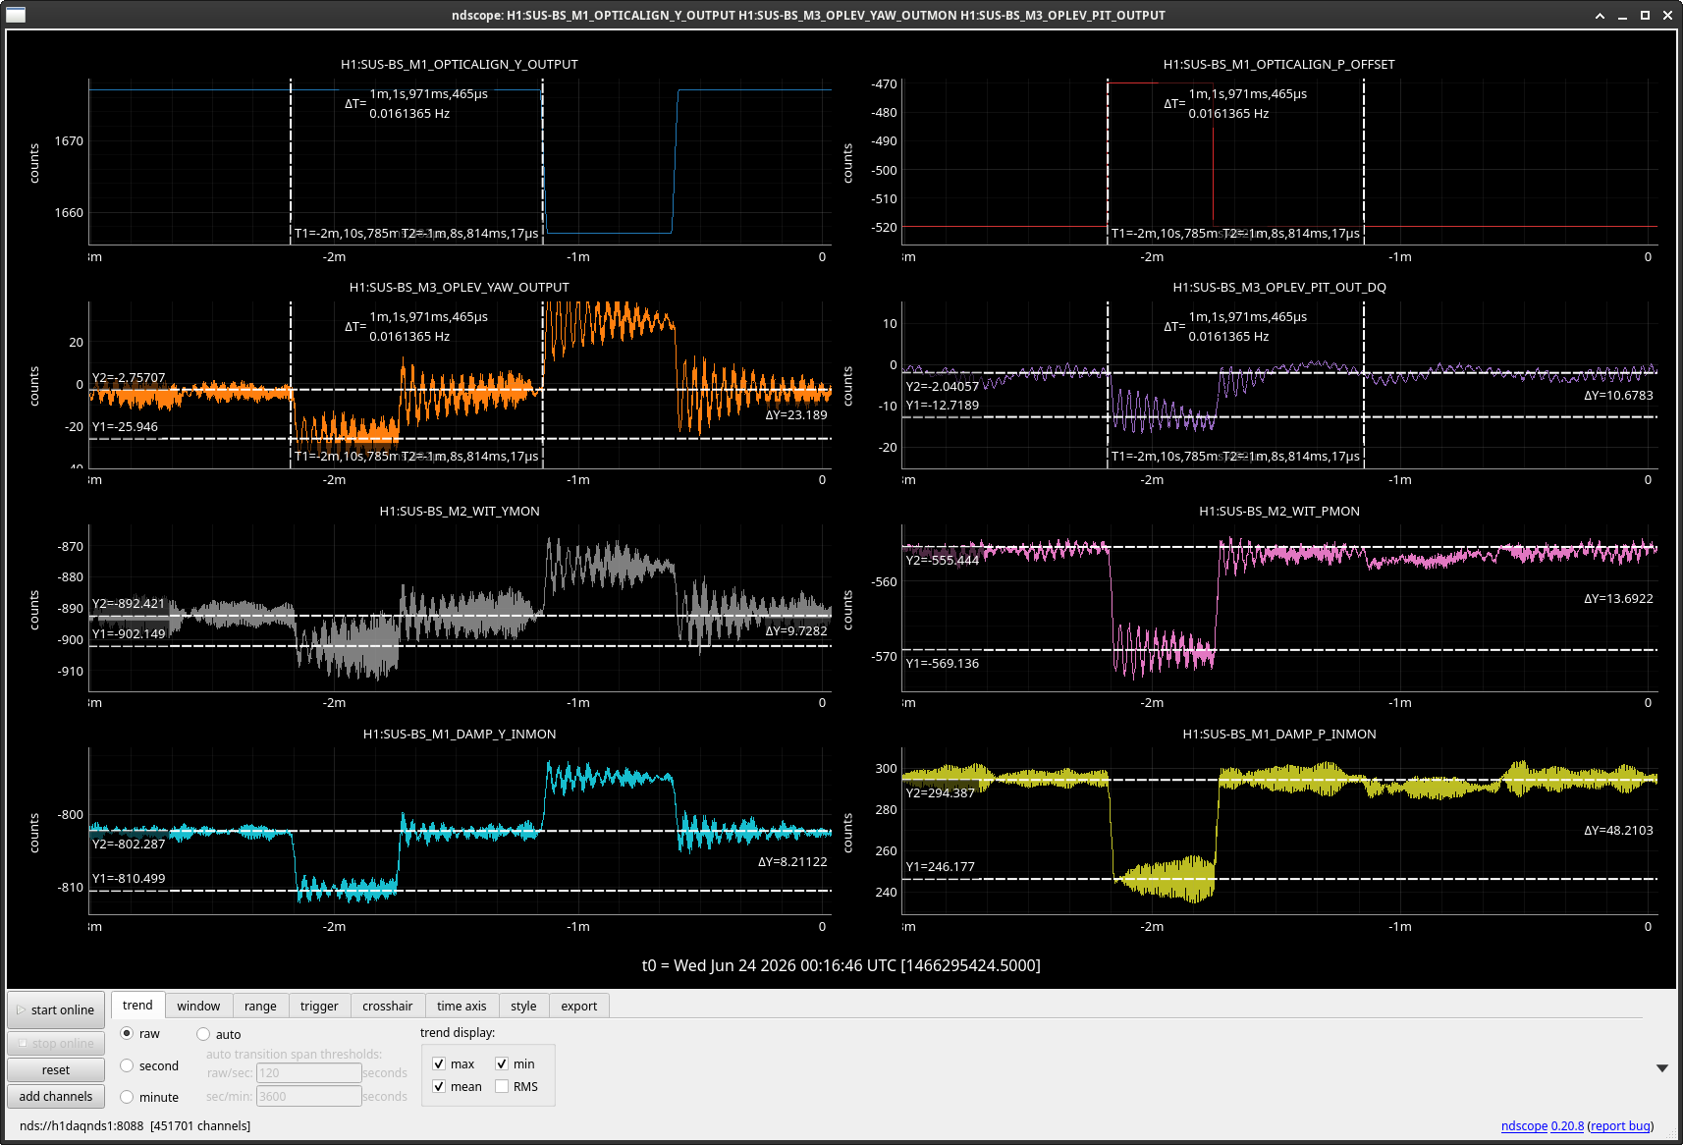Click the shade-up arrow in title bar

click(x=1600, y=16)
